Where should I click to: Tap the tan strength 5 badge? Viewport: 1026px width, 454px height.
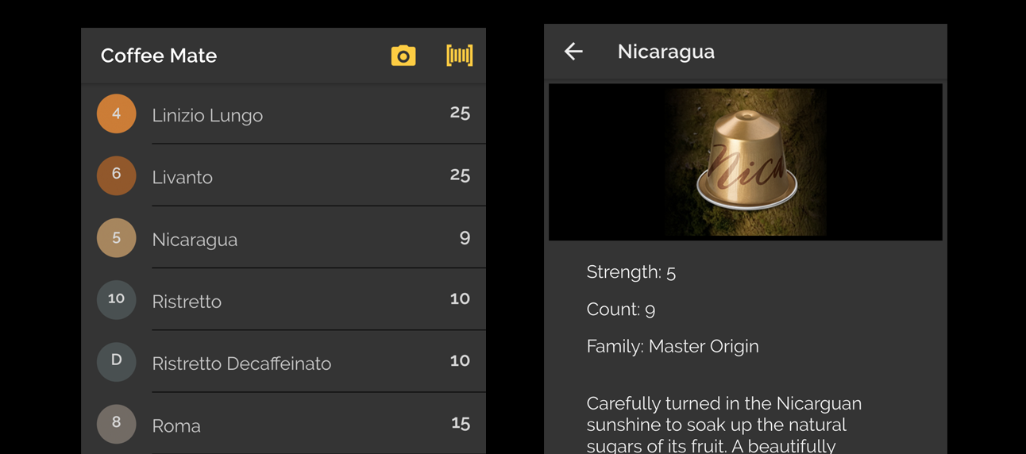tap(117, 238)
